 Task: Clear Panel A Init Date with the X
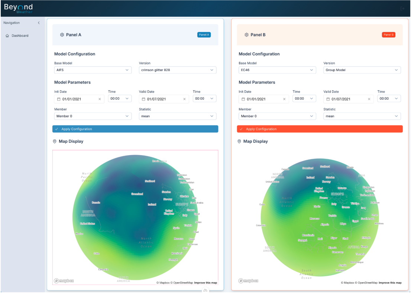coord(100,99)
